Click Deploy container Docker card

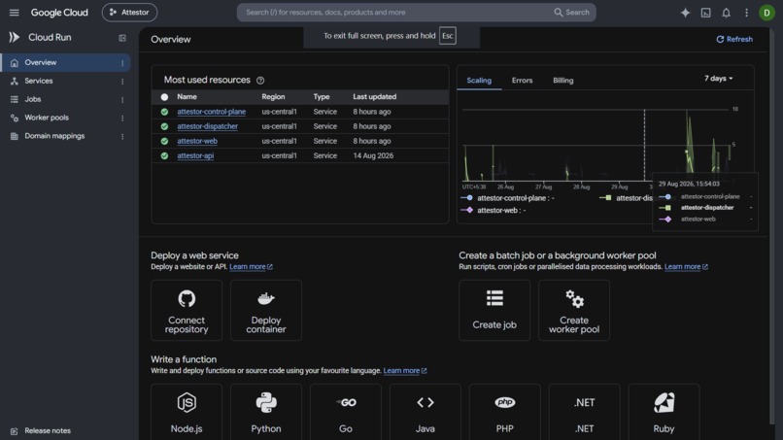pos(265,310)
